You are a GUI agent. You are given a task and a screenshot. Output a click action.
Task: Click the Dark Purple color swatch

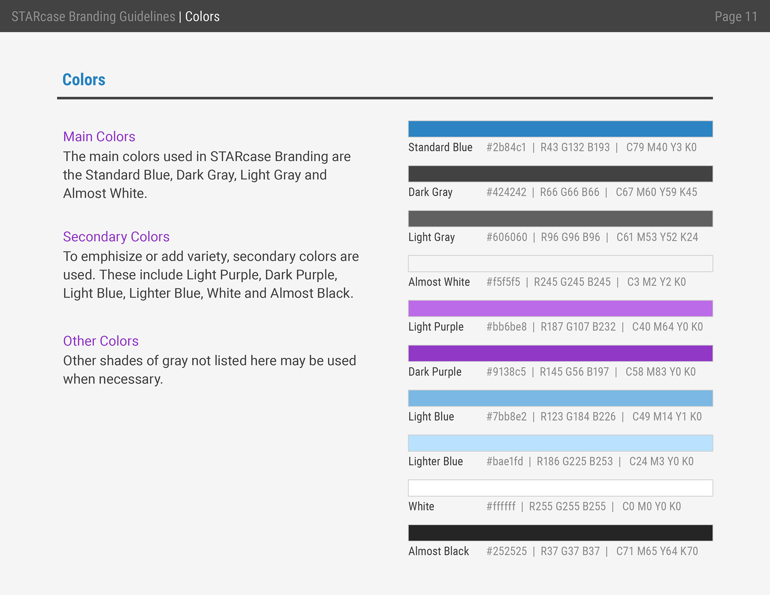[x=560, y=354]
